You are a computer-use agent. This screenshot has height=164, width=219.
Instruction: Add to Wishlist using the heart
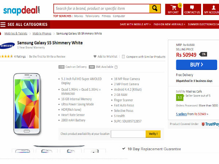click(x=95, y=56)
